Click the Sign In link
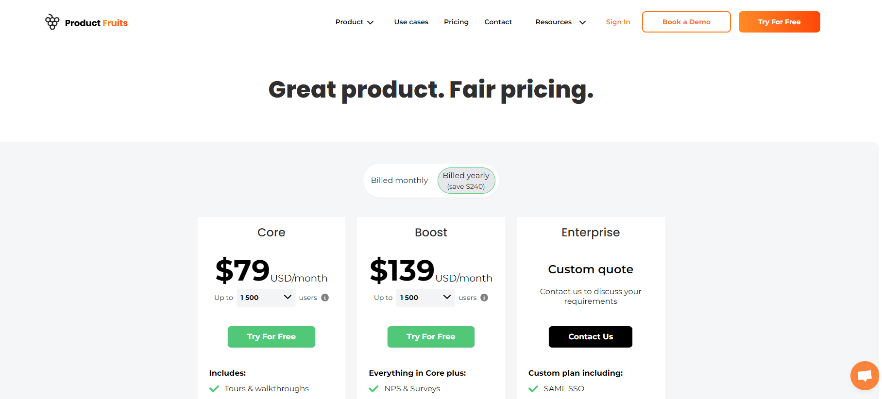The width and height of the screenshot is (882, 399). point(617,22)
